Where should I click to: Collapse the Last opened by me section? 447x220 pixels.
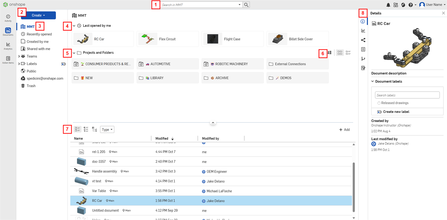pyautogui.click(x=74, y=26)
